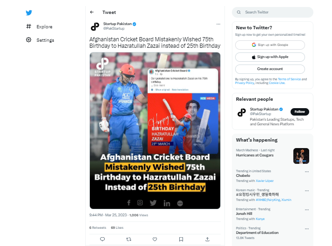332x246 pixels.
Task: Open more options for Department of Education trend
Action: (307, 229)
